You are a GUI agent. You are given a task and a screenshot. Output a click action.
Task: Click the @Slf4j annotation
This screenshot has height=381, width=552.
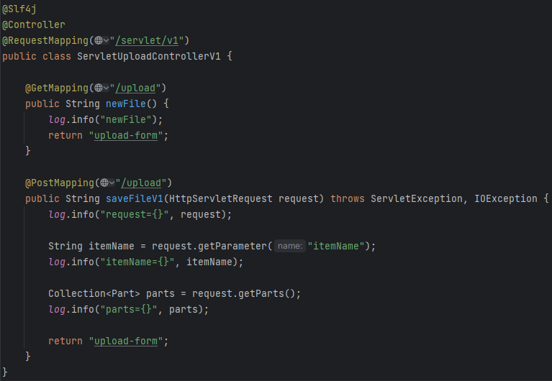(x=19, y=9)
